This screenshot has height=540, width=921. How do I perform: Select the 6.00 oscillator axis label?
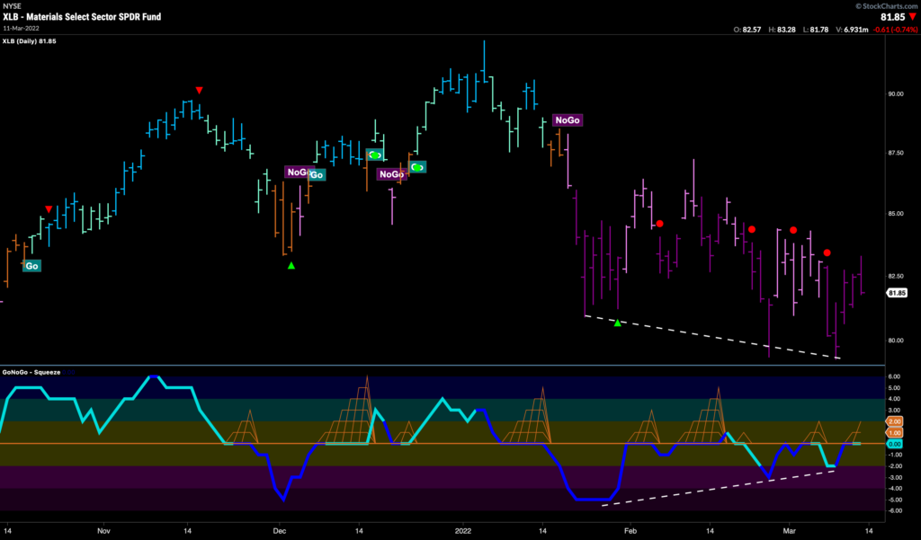[895, 376]
